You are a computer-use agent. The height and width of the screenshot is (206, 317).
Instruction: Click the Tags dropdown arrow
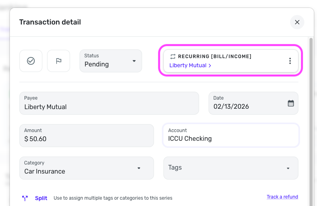point(288,168)
